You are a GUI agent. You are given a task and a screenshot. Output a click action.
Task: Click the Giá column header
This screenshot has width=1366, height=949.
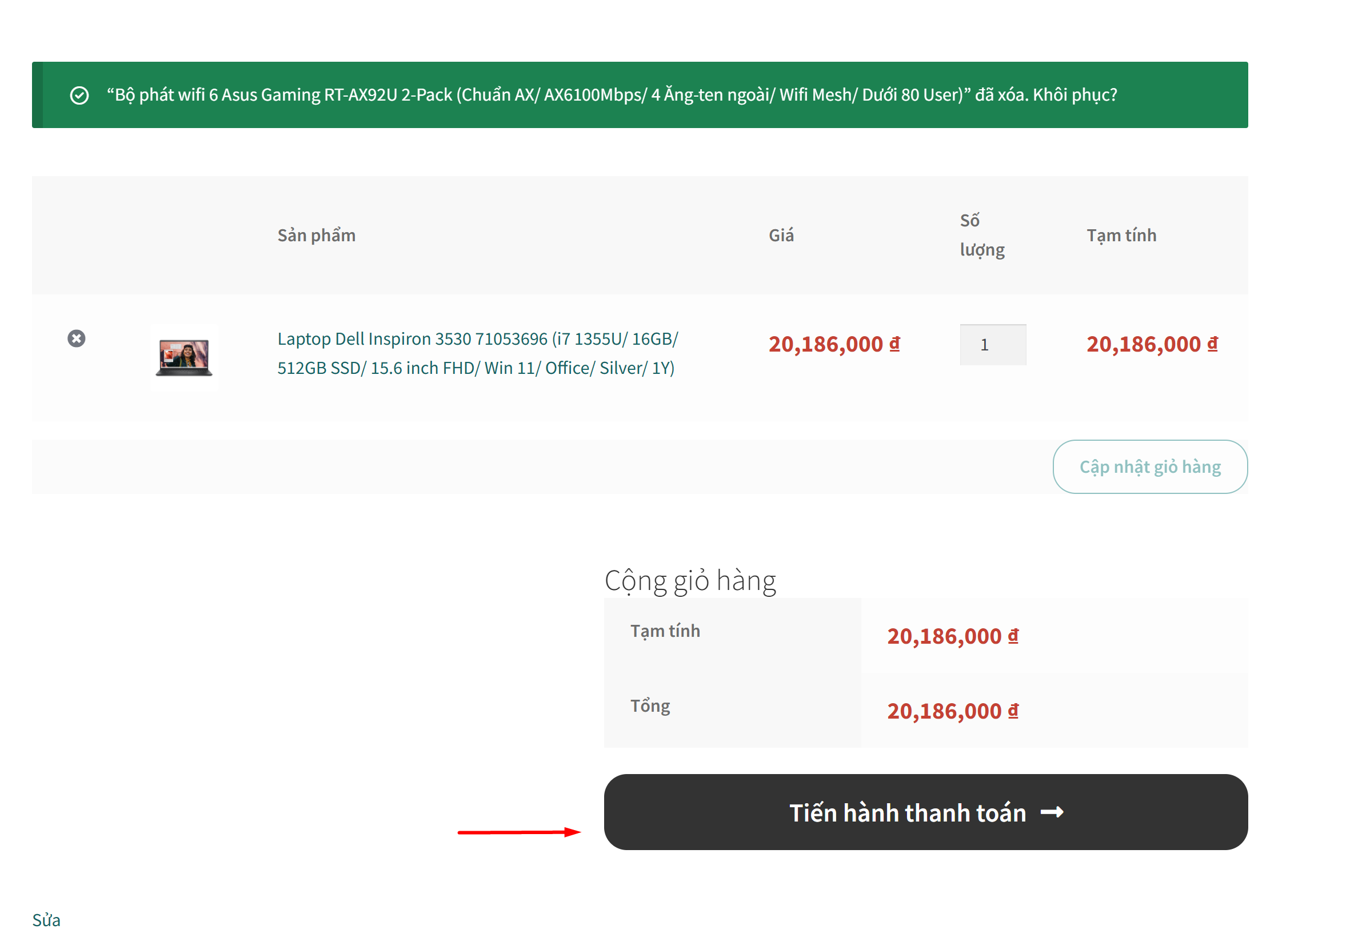pos(781,236)
